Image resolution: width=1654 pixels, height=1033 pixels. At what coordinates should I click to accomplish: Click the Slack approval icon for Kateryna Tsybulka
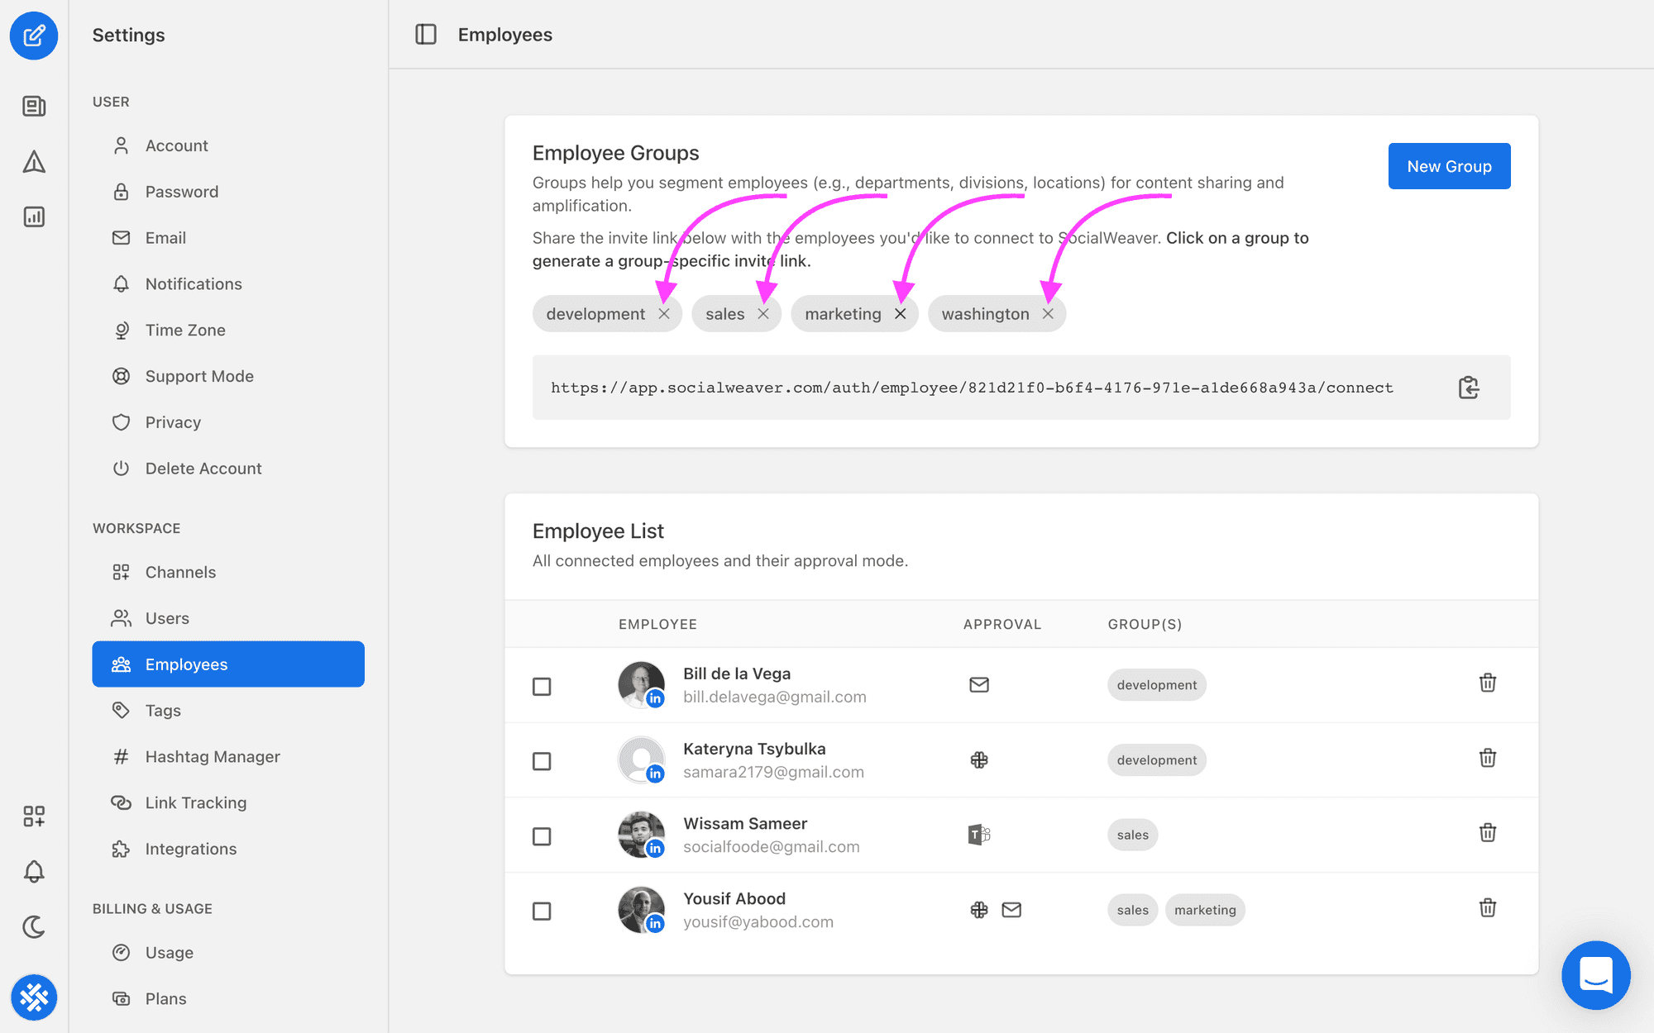point(979,759)
